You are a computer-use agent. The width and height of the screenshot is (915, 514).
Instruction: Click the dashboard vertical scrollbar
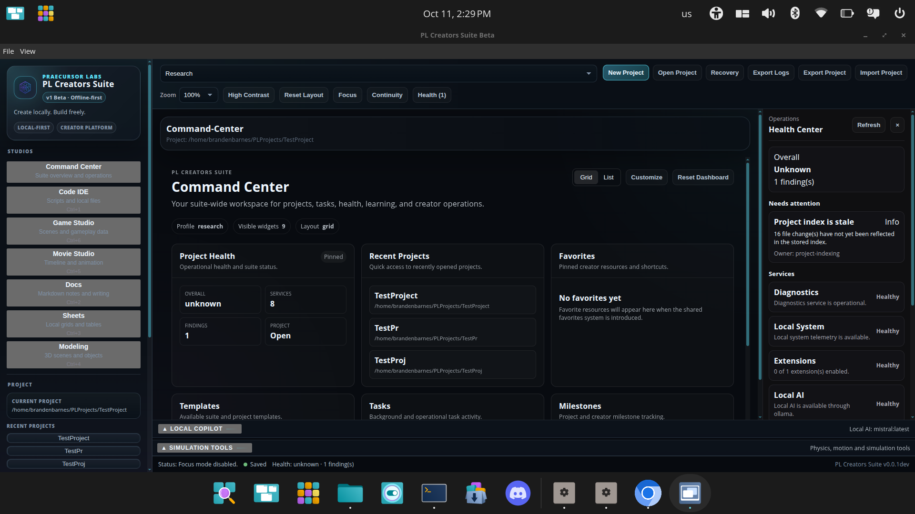coord(747,255)
